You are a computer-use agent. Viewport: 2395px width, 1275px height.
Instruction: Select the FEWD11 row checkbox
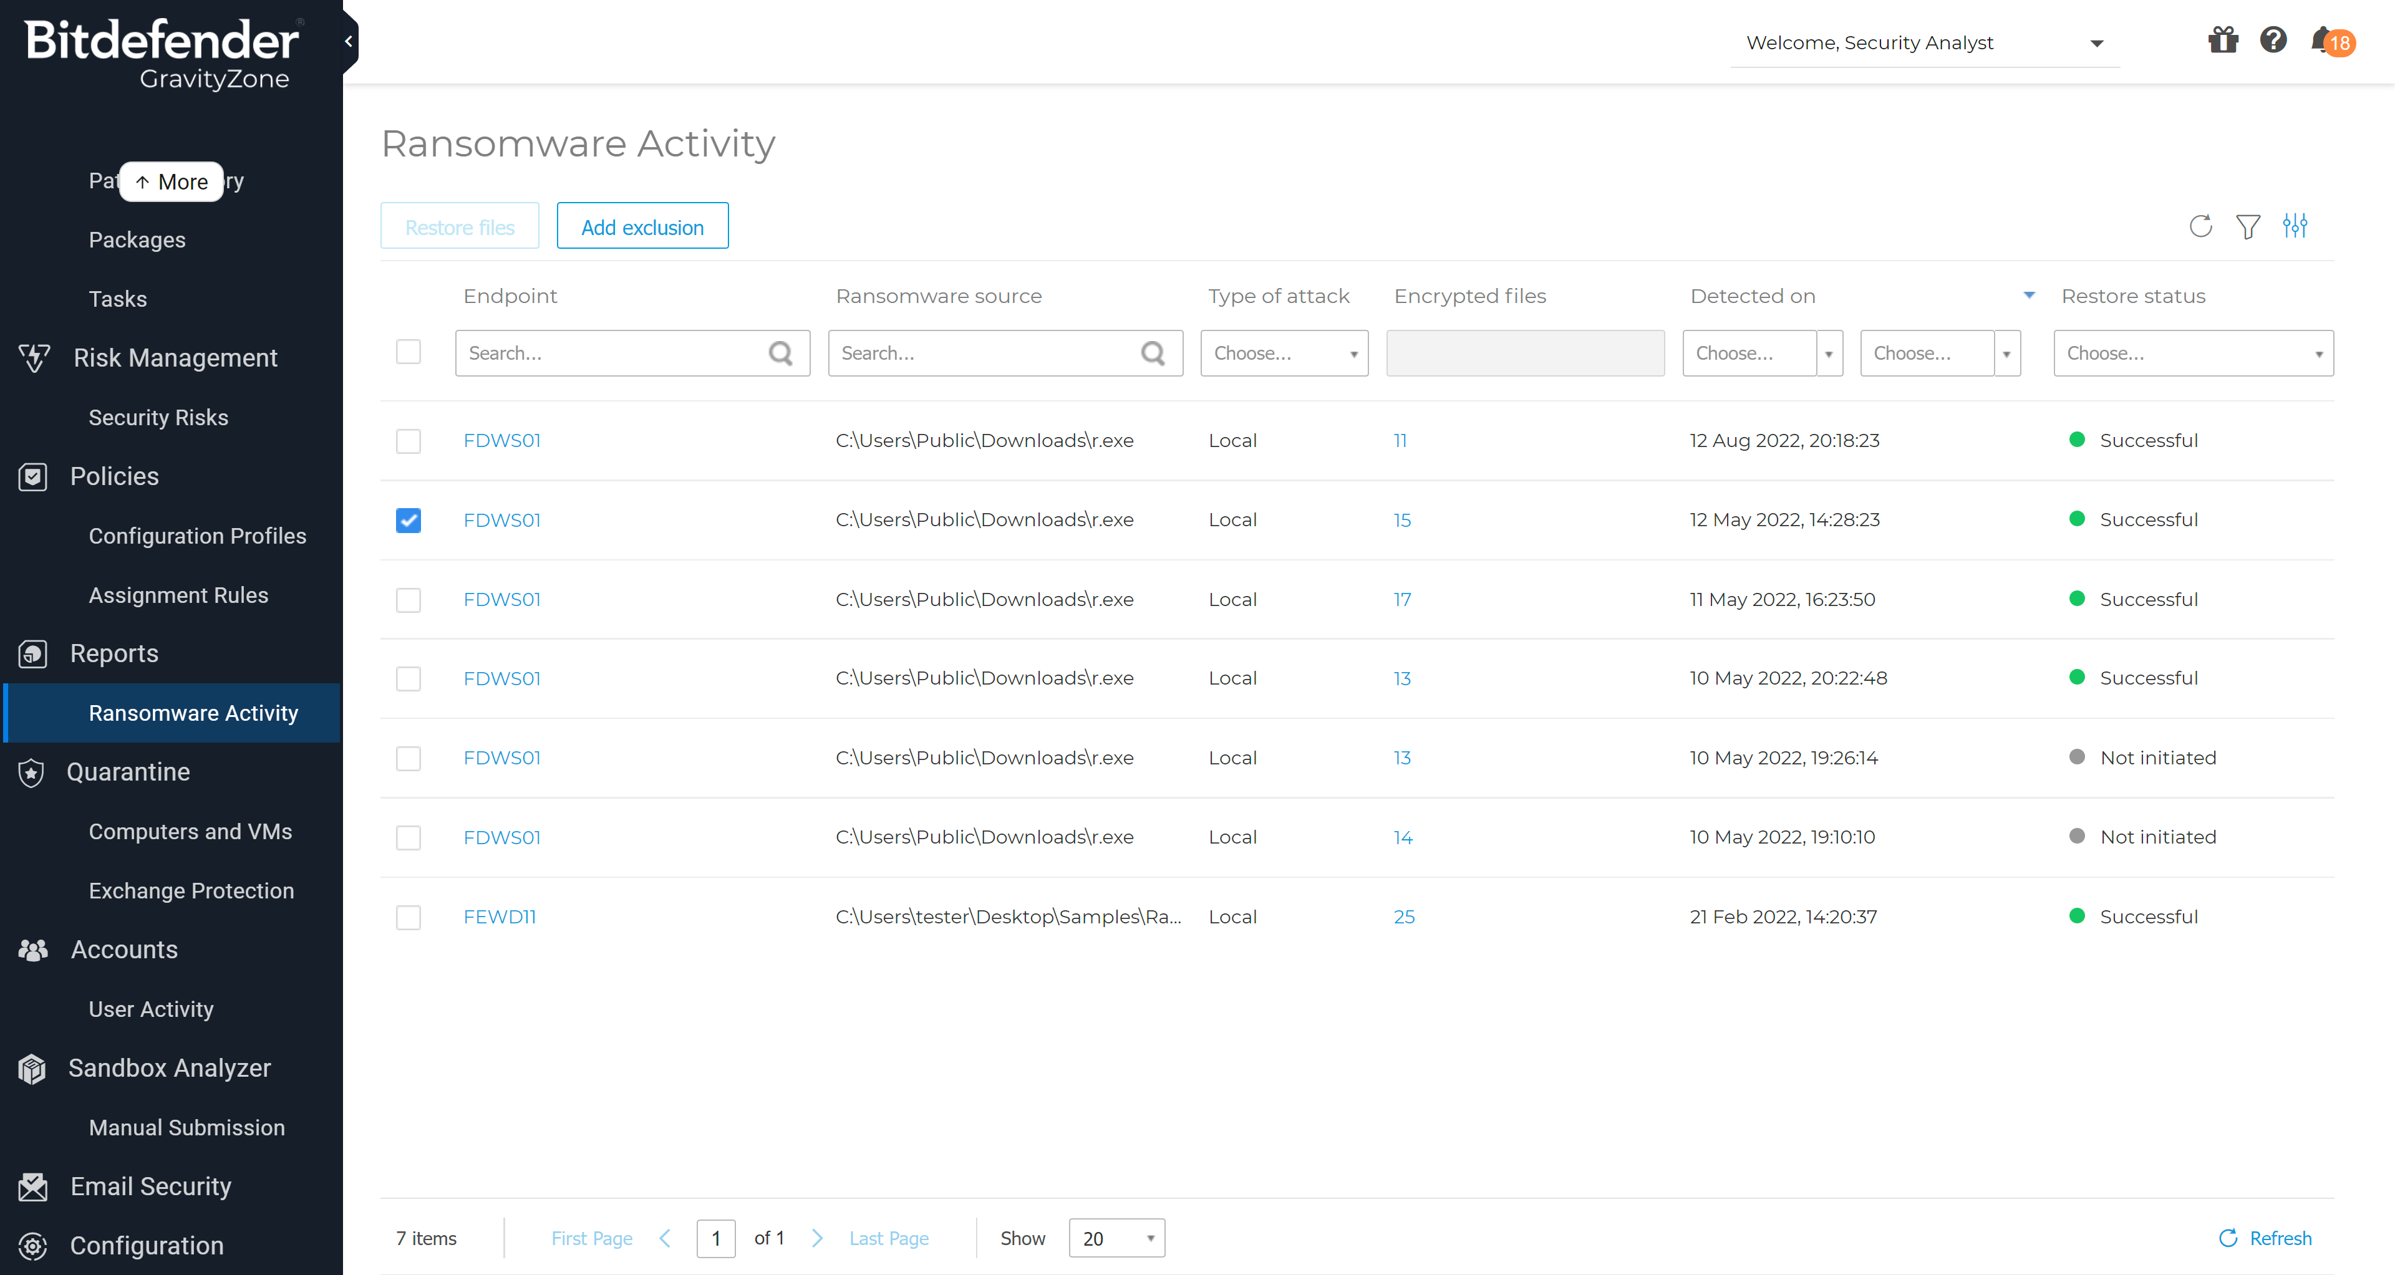click(x=408, y=917)
